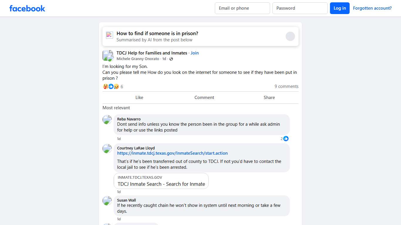
Task: Share the post
Action: [269, 98]
